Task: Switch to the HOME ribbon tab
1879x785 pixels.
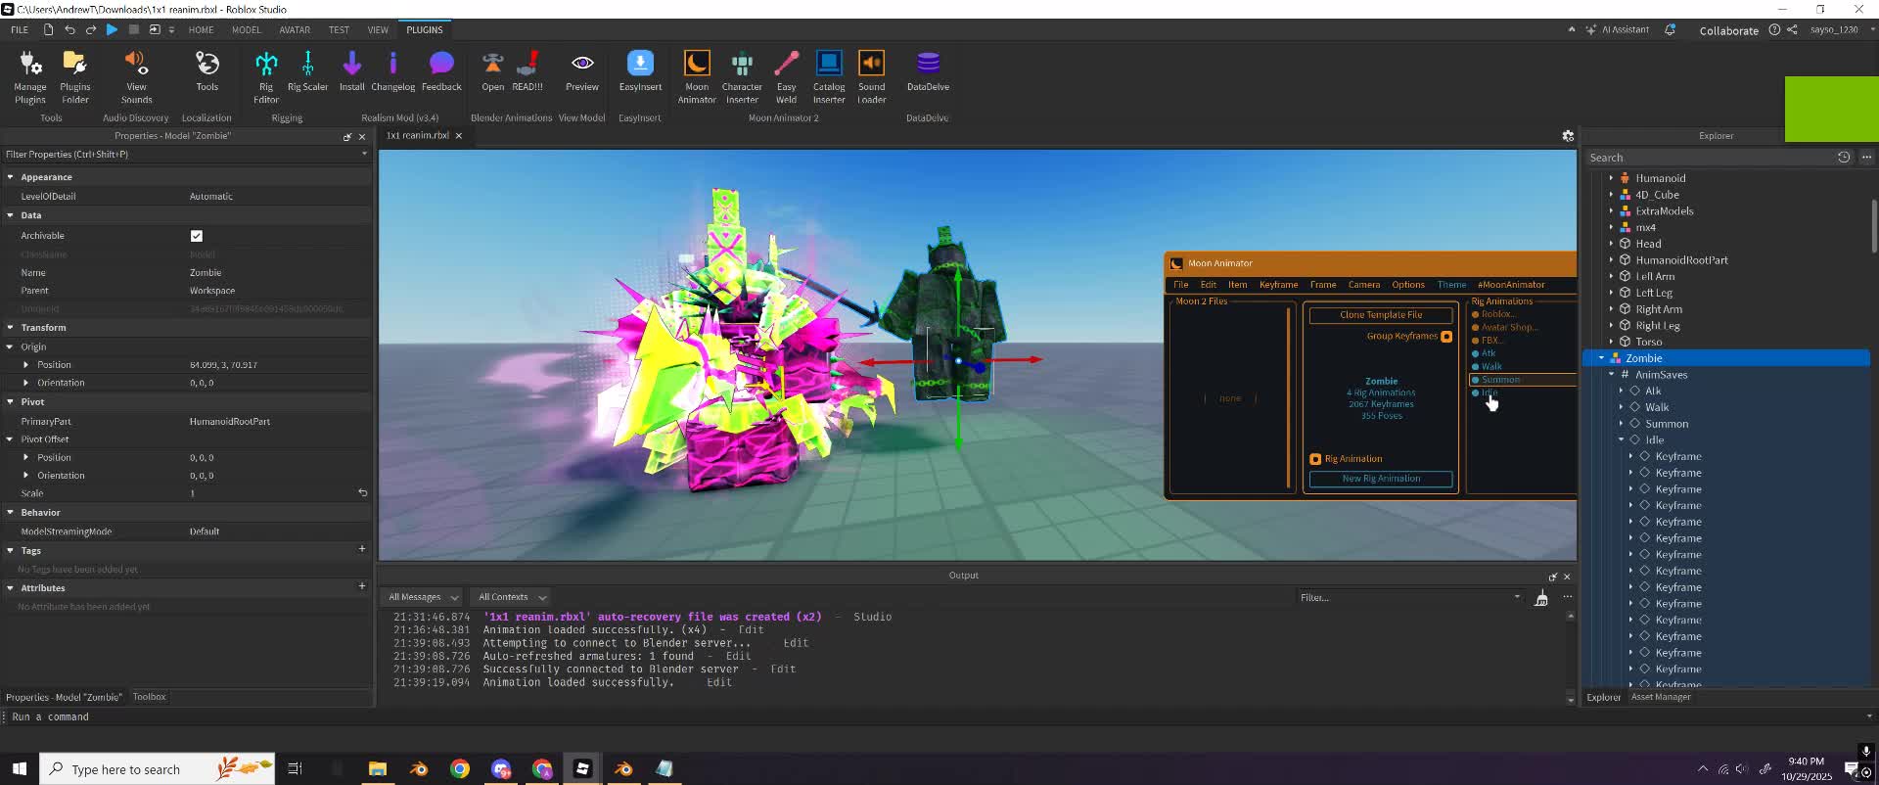Action: coord(201,29)
